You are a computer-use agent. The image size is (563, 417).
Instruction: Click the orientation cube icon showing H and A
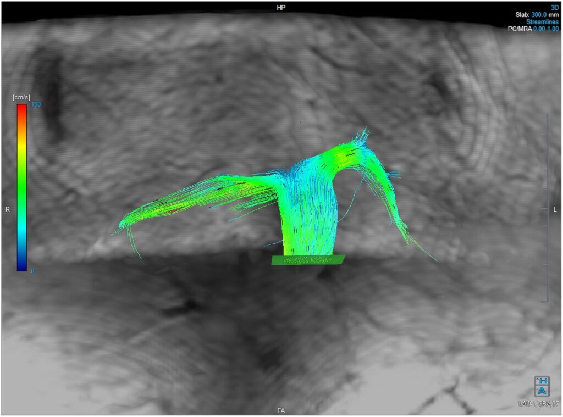(542, 386)
